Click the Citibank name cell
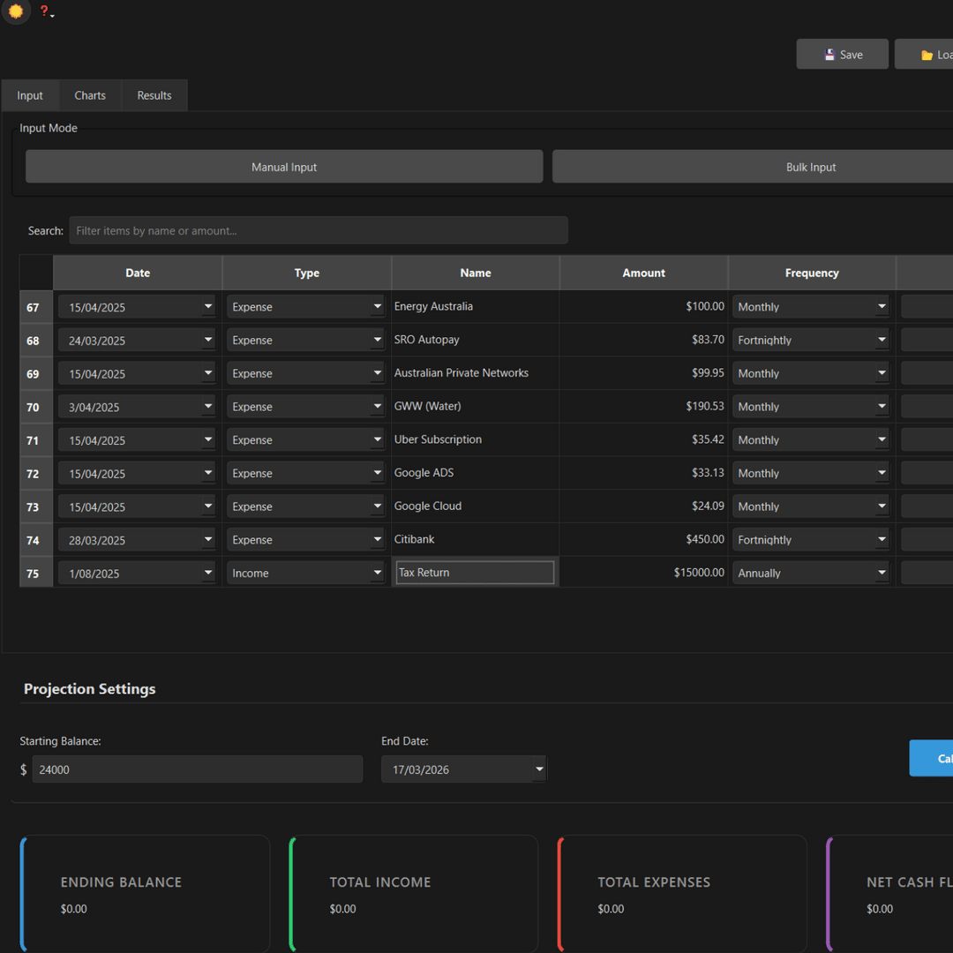Viewport: 953px width, 953px height. pos(475,539)
